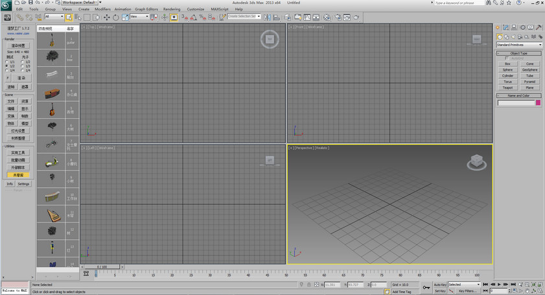
Task: Open the Modify tab in command panel
Action: [x=507, y=28]
